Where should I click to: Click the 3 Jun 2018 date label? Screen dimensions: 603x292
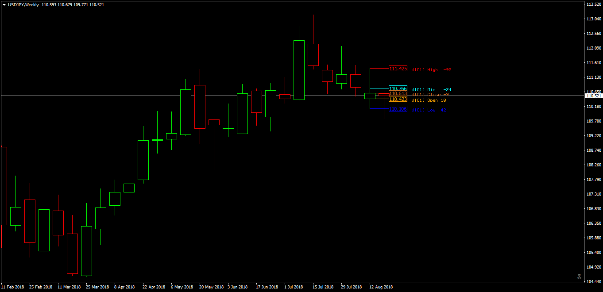pyautogui.click(x=238, y=287)
